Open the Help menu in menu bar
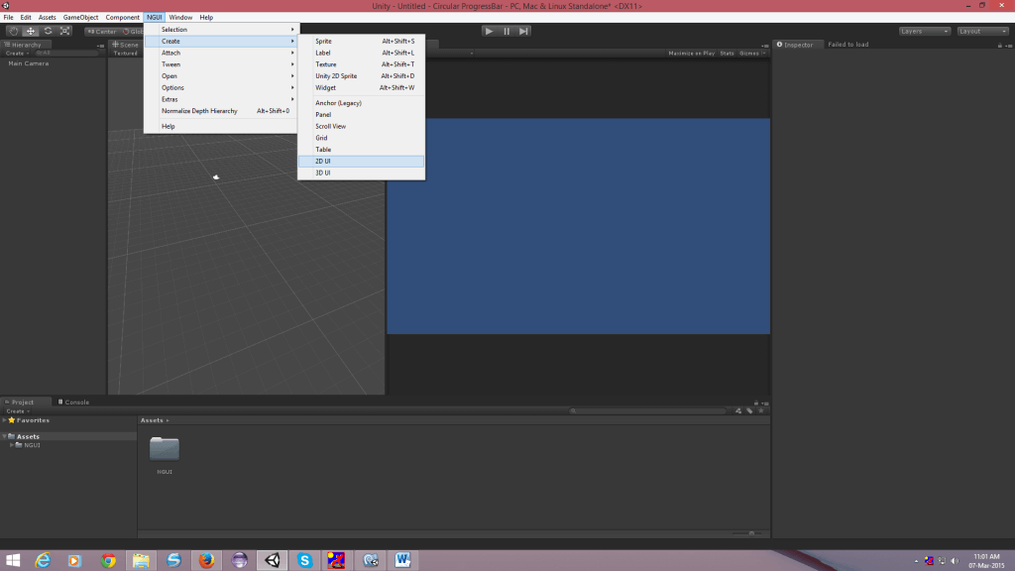Viewport: 1015px width, 571px height. (x=206, y=18)
